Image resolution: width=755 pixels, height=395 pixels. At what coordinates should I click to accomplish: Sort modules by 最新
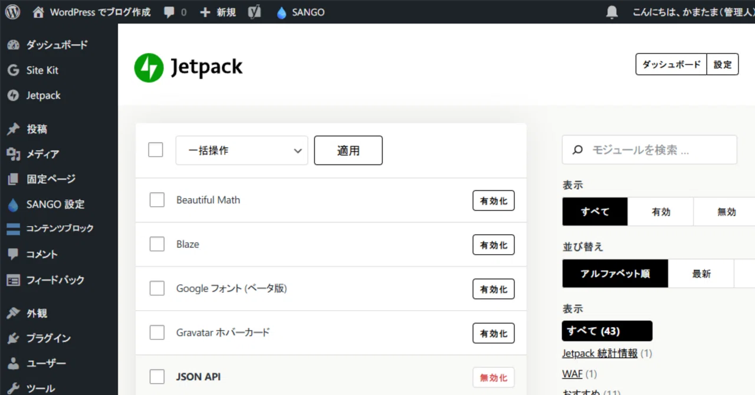coord(701,274)
